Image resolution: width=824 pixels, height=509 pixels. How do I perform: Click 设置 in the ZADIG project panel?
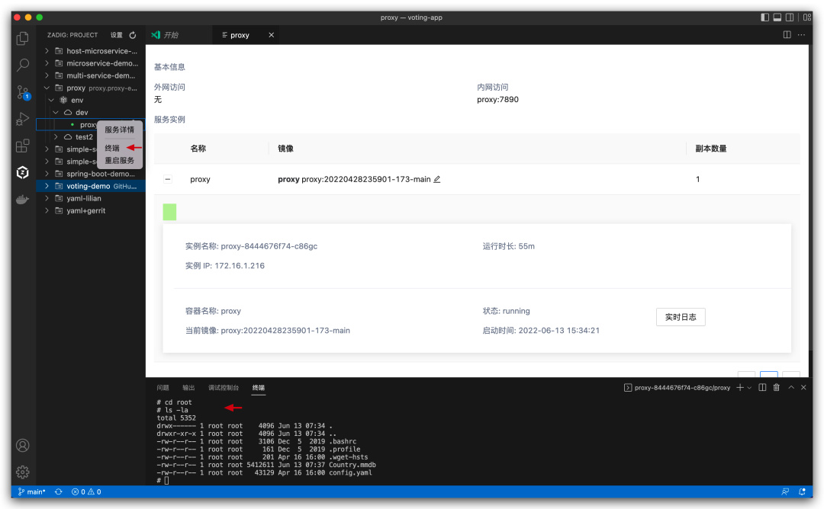coord(116,34)
